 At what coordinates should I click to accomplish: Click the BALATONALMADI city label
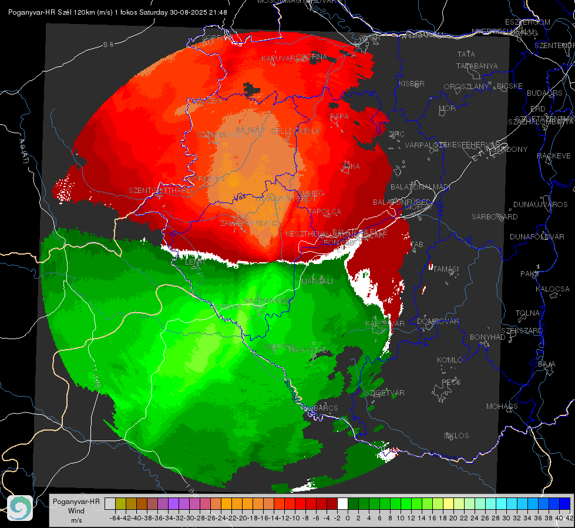pos(421,187)
